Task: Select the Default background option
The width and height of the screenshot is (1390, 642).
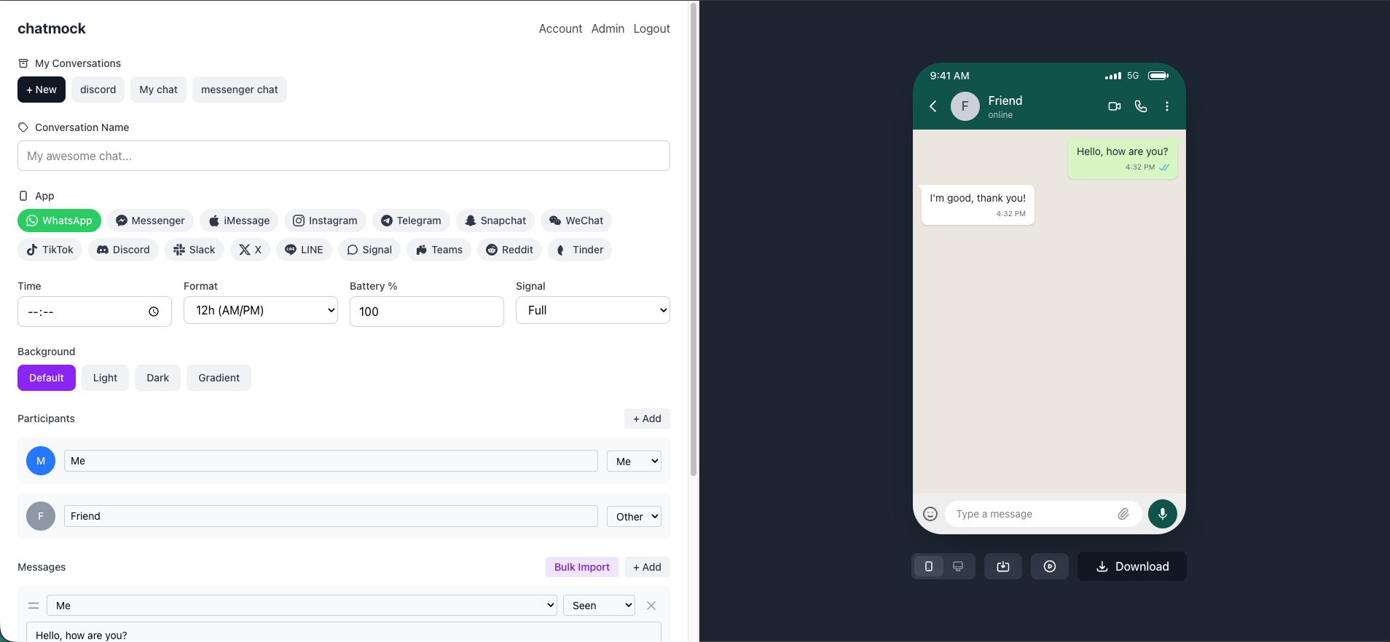Action: (x=47, y=378)
